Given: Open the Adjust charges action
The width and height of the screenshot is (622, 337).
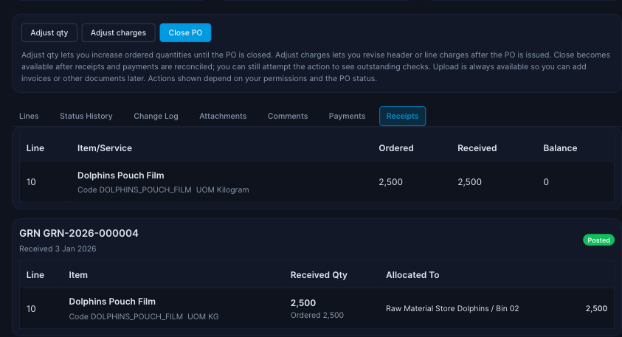Looking at the screenshot, I should 119,32.
